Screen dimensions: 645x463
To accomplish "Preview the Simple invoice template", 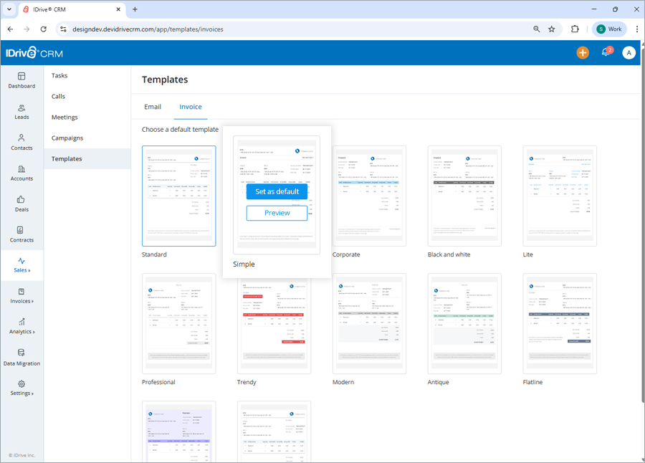I will point(277,213).
